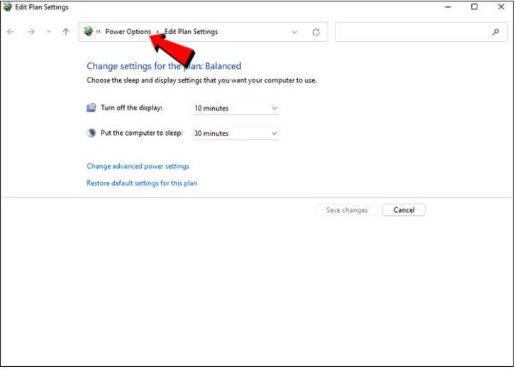Refresh the Edit Plan Settings page
This screenshot has height=369, width=515.
pyautogui.click(x=316, y=32)
